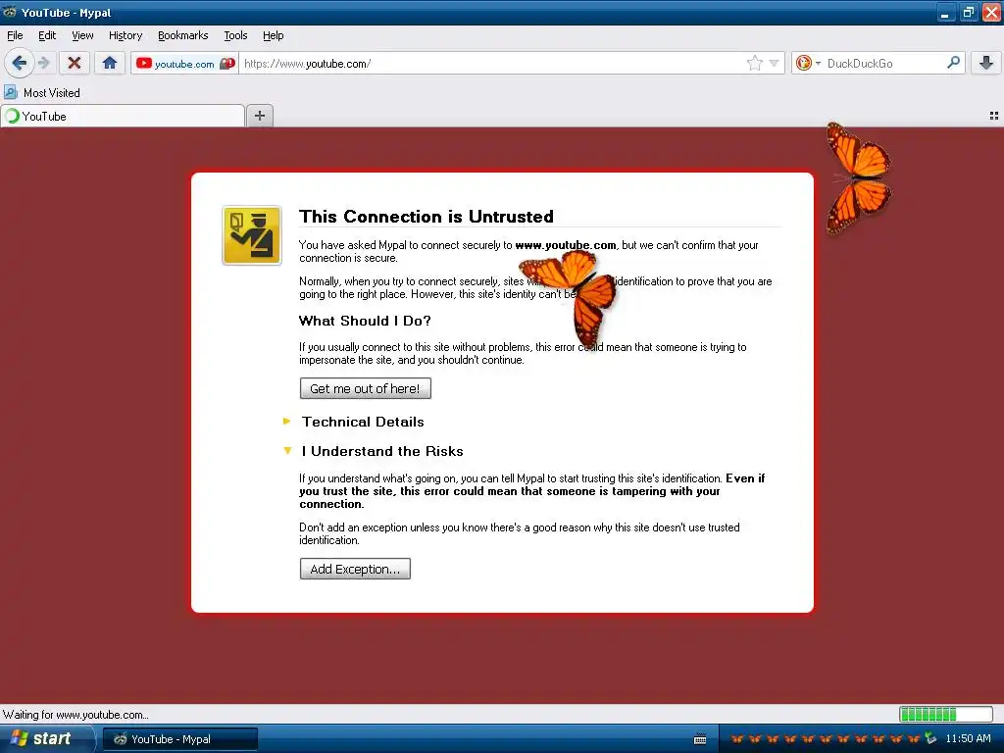1004x753 pixels.
Task: Click the YouTube - Mypal taskbar button
Action: [x=180, y=739]
